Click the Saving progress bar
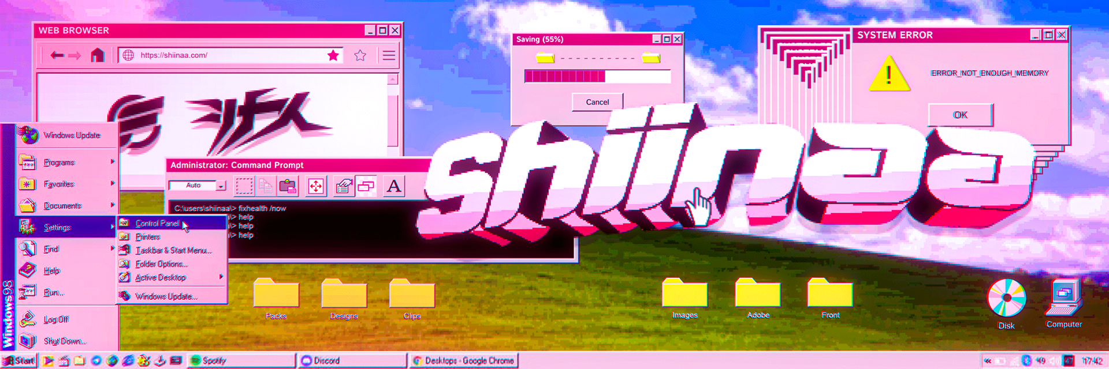Viewport: 1109px width, 369px height. click(x=597, y=76)
